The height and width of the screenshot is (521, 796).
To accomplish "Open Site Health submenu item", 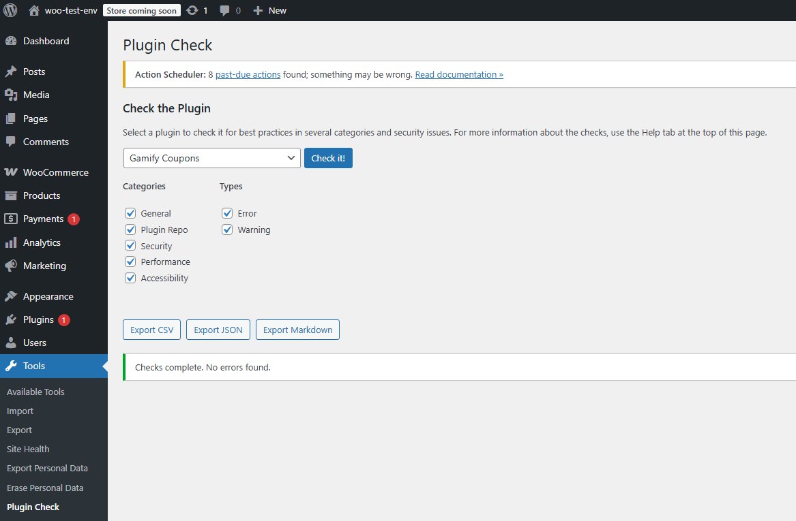I will 28,449.
